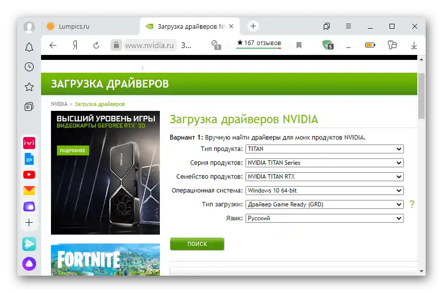The width and height of the screenshot is (443, 293).
Task: Expand the Тип загрузки dropdown
Action: coord(324,204)
